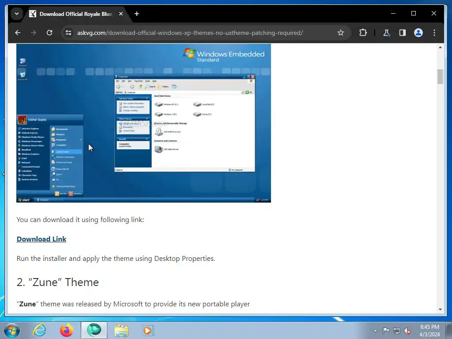
Task: Select the Download Official Royale Blue tab
Action: coord(76,14)
